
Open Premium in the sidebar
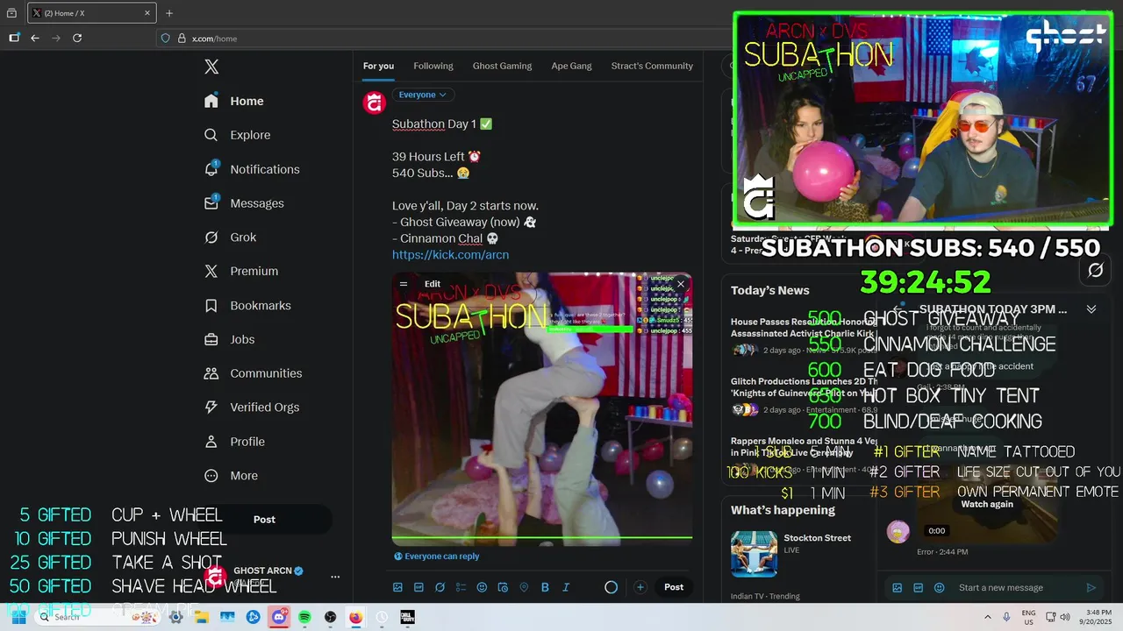pyautogui.click(x=241, y=272)
